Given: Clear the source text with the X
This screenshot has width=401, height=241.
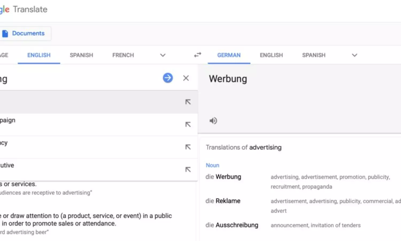Looking at the screenshot, I should (186, 78).
